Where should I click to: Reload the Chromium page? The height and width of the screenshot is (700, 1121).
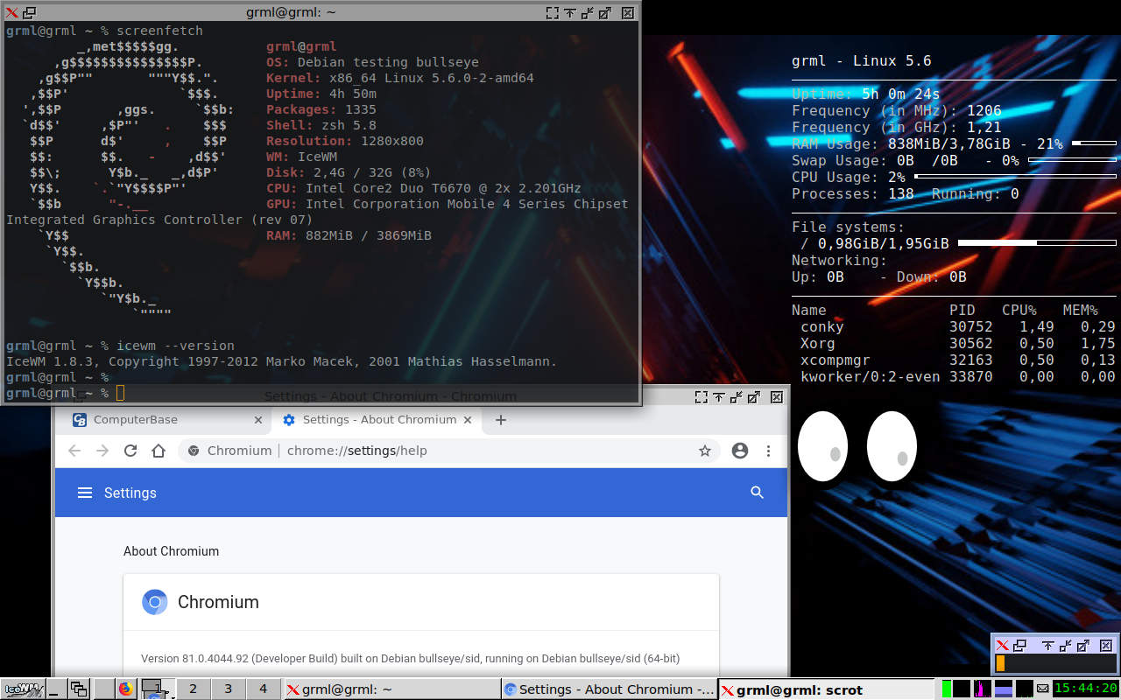click(130, 451)
